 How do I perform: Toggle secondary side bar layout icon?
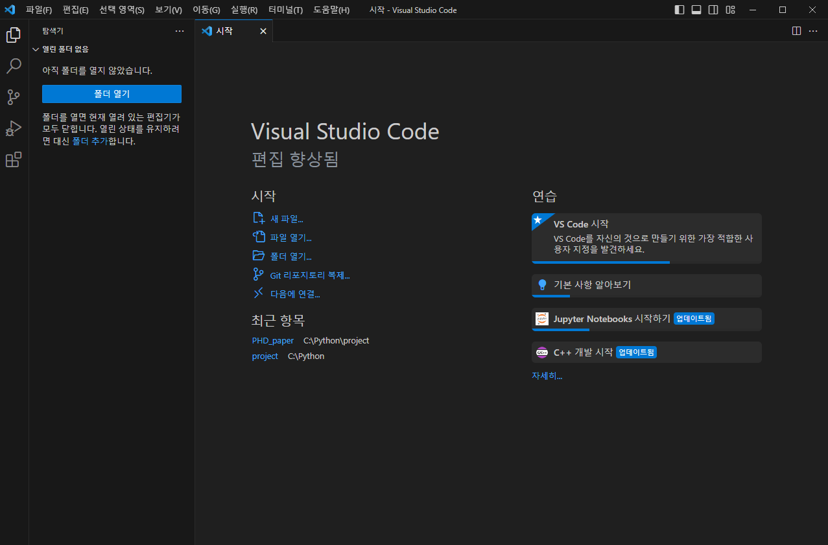(713, 10)
